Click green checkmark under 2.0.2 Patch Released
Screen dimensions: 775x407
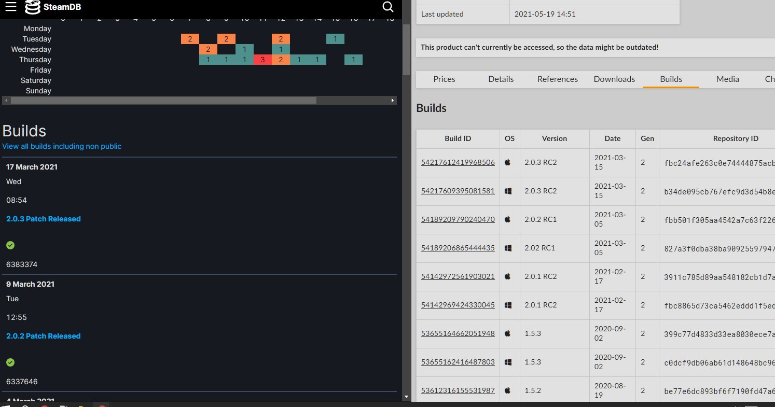pos(10,362)
